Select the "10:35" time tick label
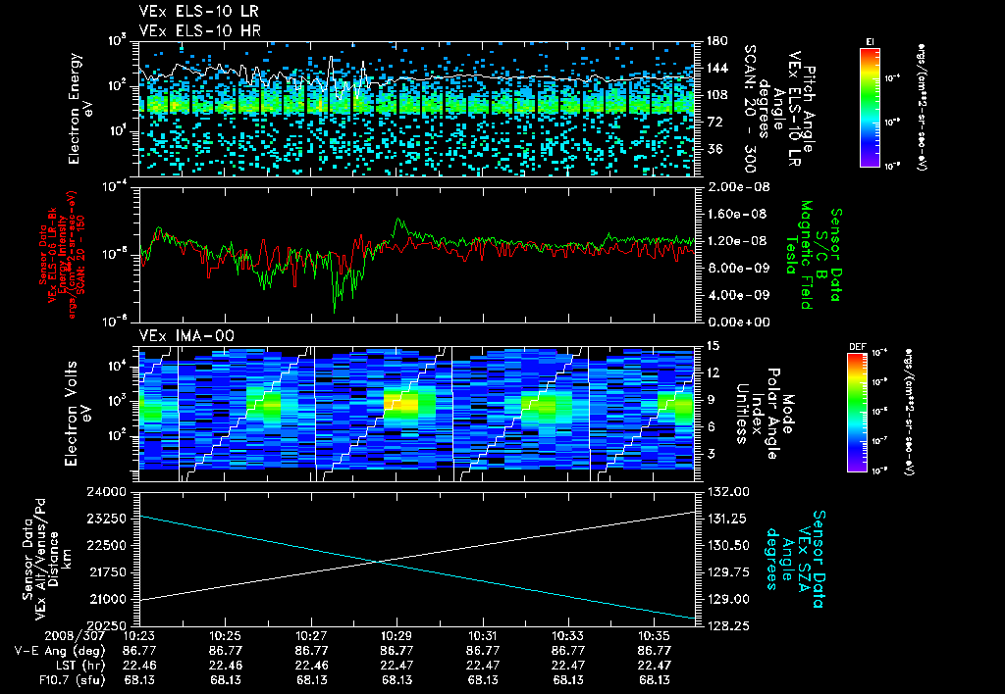Image resolution: width=1005 pixels, height=694 pixels. click(655, 636)
